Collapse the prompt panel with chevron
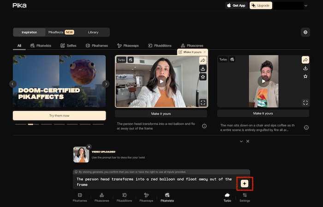The width and height of the screenshot is (323, 207). (x=241, y=141)
